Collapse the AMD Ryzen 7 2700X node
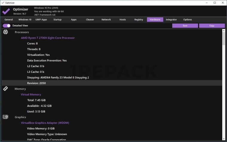Screen dimensions: 227x142 (47, 38)
